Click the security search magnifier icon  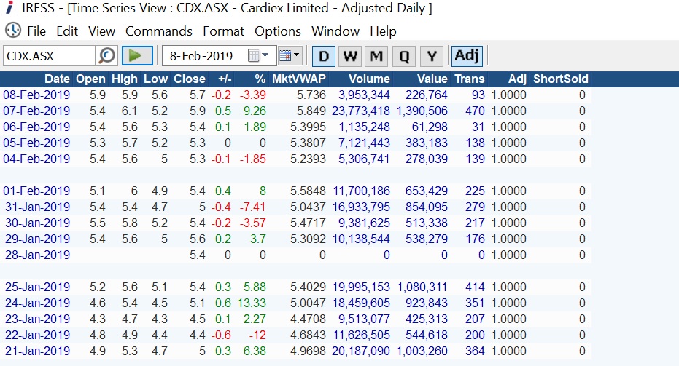coord(106,56)
